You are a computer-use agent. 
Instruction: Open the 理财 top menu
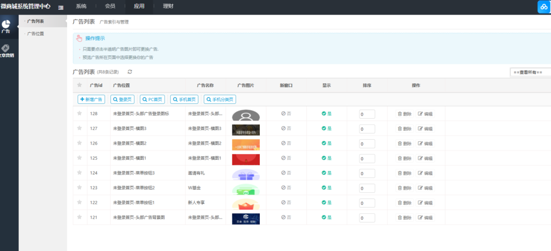(x=168, y=6)
